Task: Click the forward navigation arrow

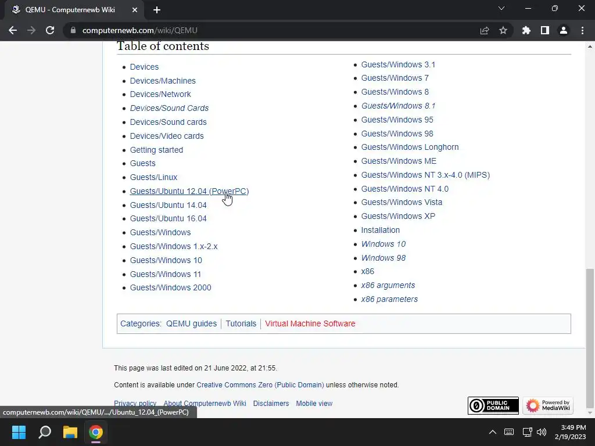Action: point(31,30)
